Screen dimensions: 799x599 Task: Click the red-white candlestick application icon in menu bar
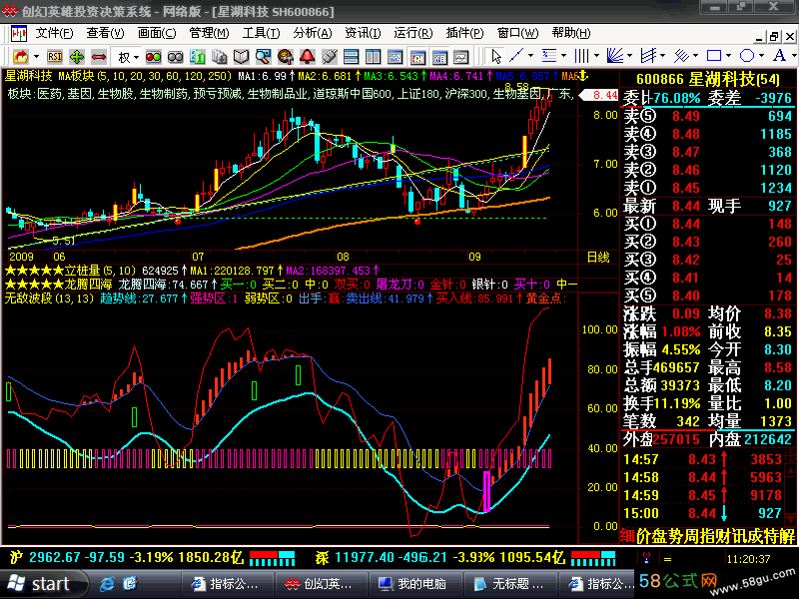click(x=19, y=34)
